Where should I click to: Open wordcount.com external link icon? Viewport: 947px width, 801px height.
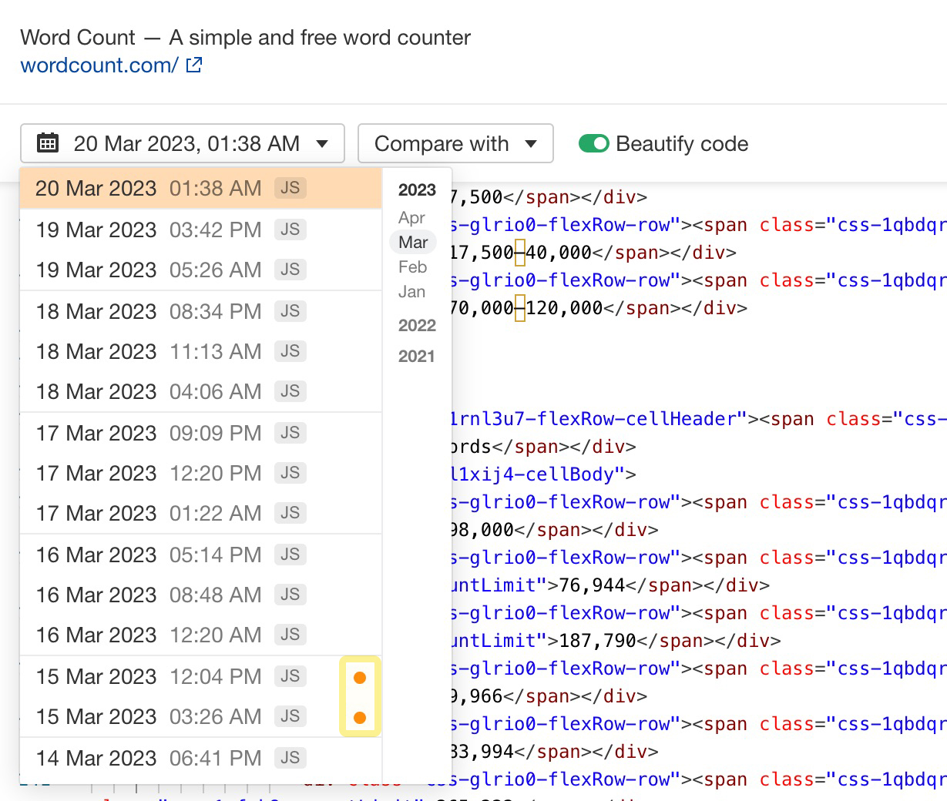click(194, 65)
